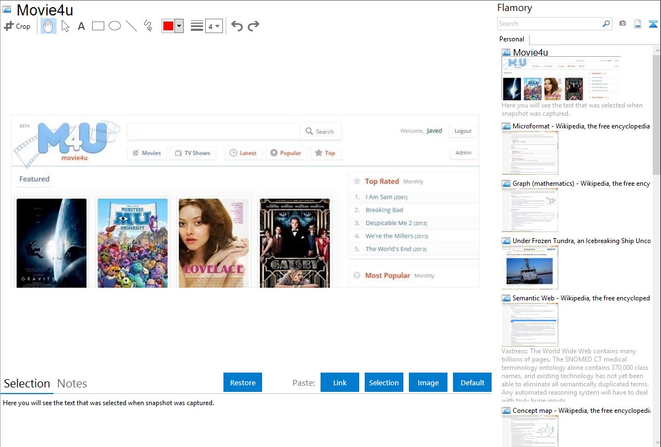Viewport: 661px width, 447px height.
Task: Open the Concept map snapshot thumbnail
Action: (x=530, y=431)
